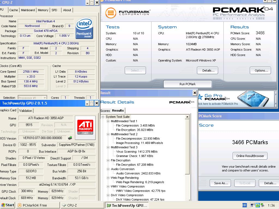This screenshot has height=209, width=279.
Task: Select the Results tab in Result Details
Action: click(x=118, y=110)
